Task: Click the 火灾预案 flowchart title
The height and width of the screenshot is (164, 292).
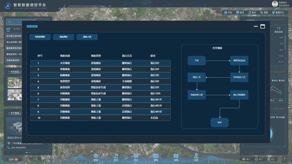Action: tap(217, 48)
